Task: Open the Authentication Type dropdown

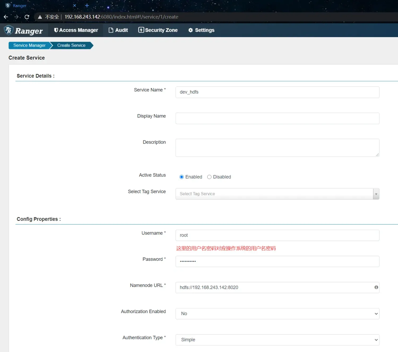Action: (277, 340)
